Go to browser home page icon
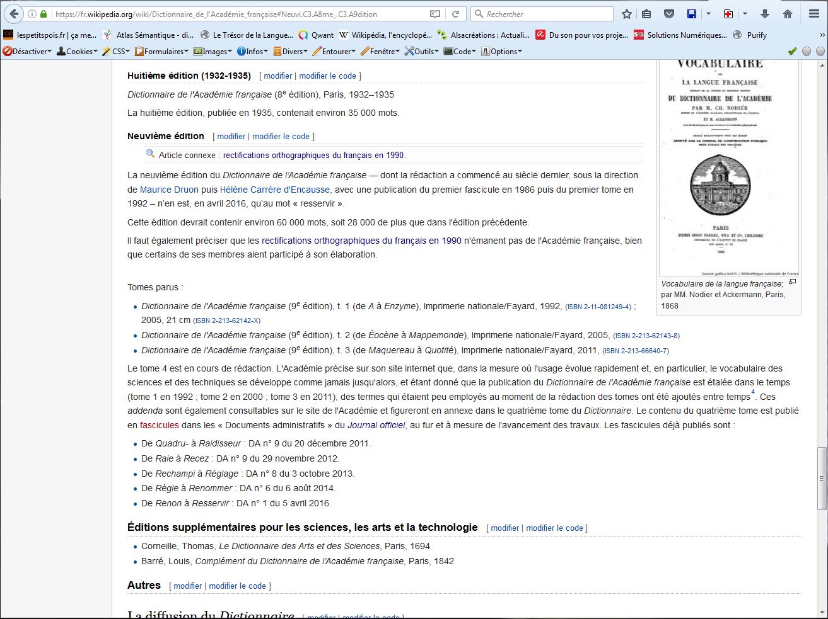This screenshot has height=619, width=828. [x=788, y=14]
